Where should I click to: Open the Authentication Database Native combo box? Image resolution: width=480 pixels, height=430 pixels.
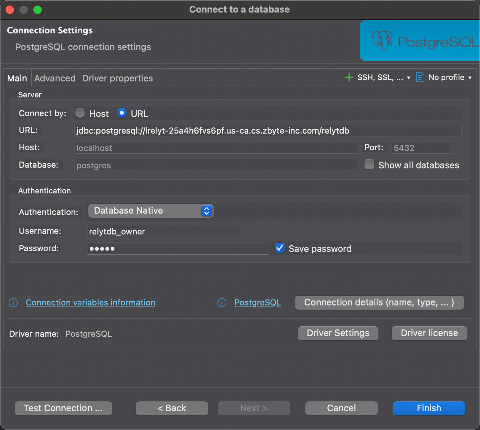(151, 211)
